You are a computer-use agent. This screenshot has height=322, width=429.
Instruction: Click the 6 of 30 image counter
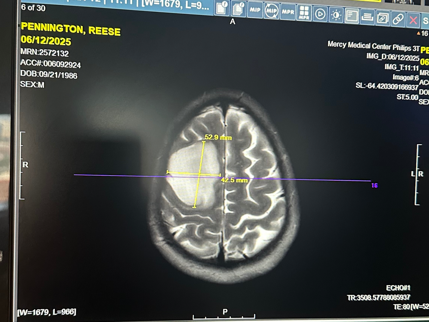point(33,8)
